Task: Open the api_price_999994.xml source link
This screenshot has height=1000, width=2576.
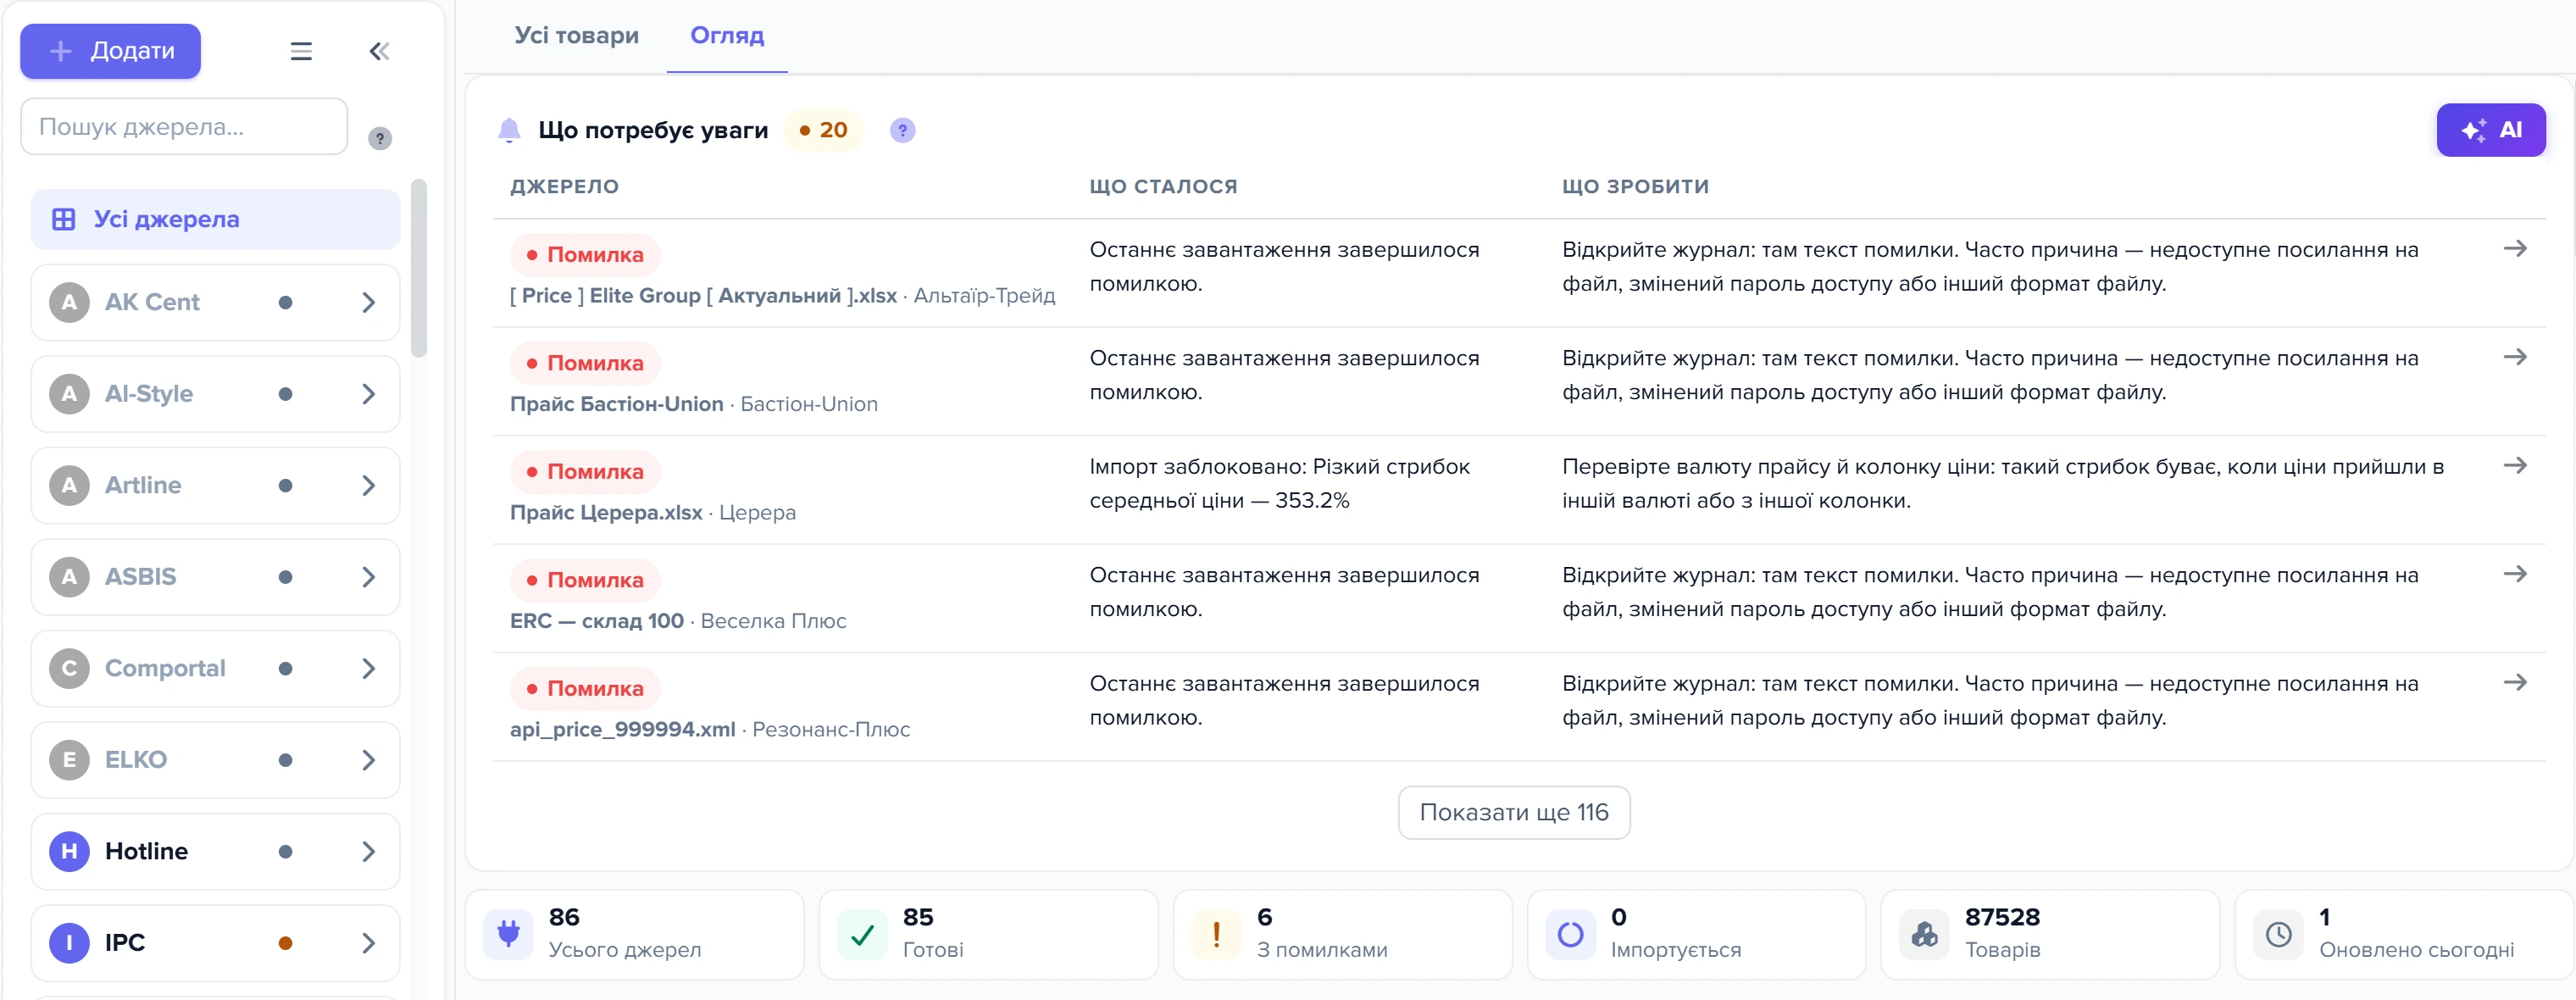Action: (x=622, y=729)
